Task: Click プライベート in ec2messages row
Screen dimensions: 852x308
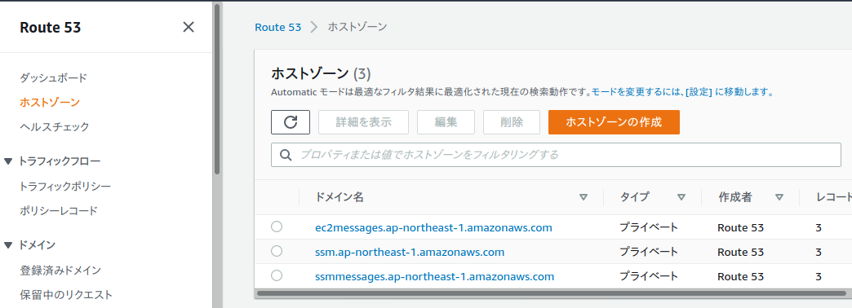Action: click(x=649, y=228)
